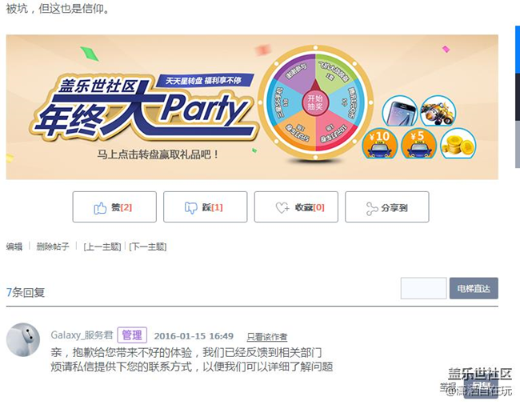Click the Samsung phone prize icon

[400, 110]
